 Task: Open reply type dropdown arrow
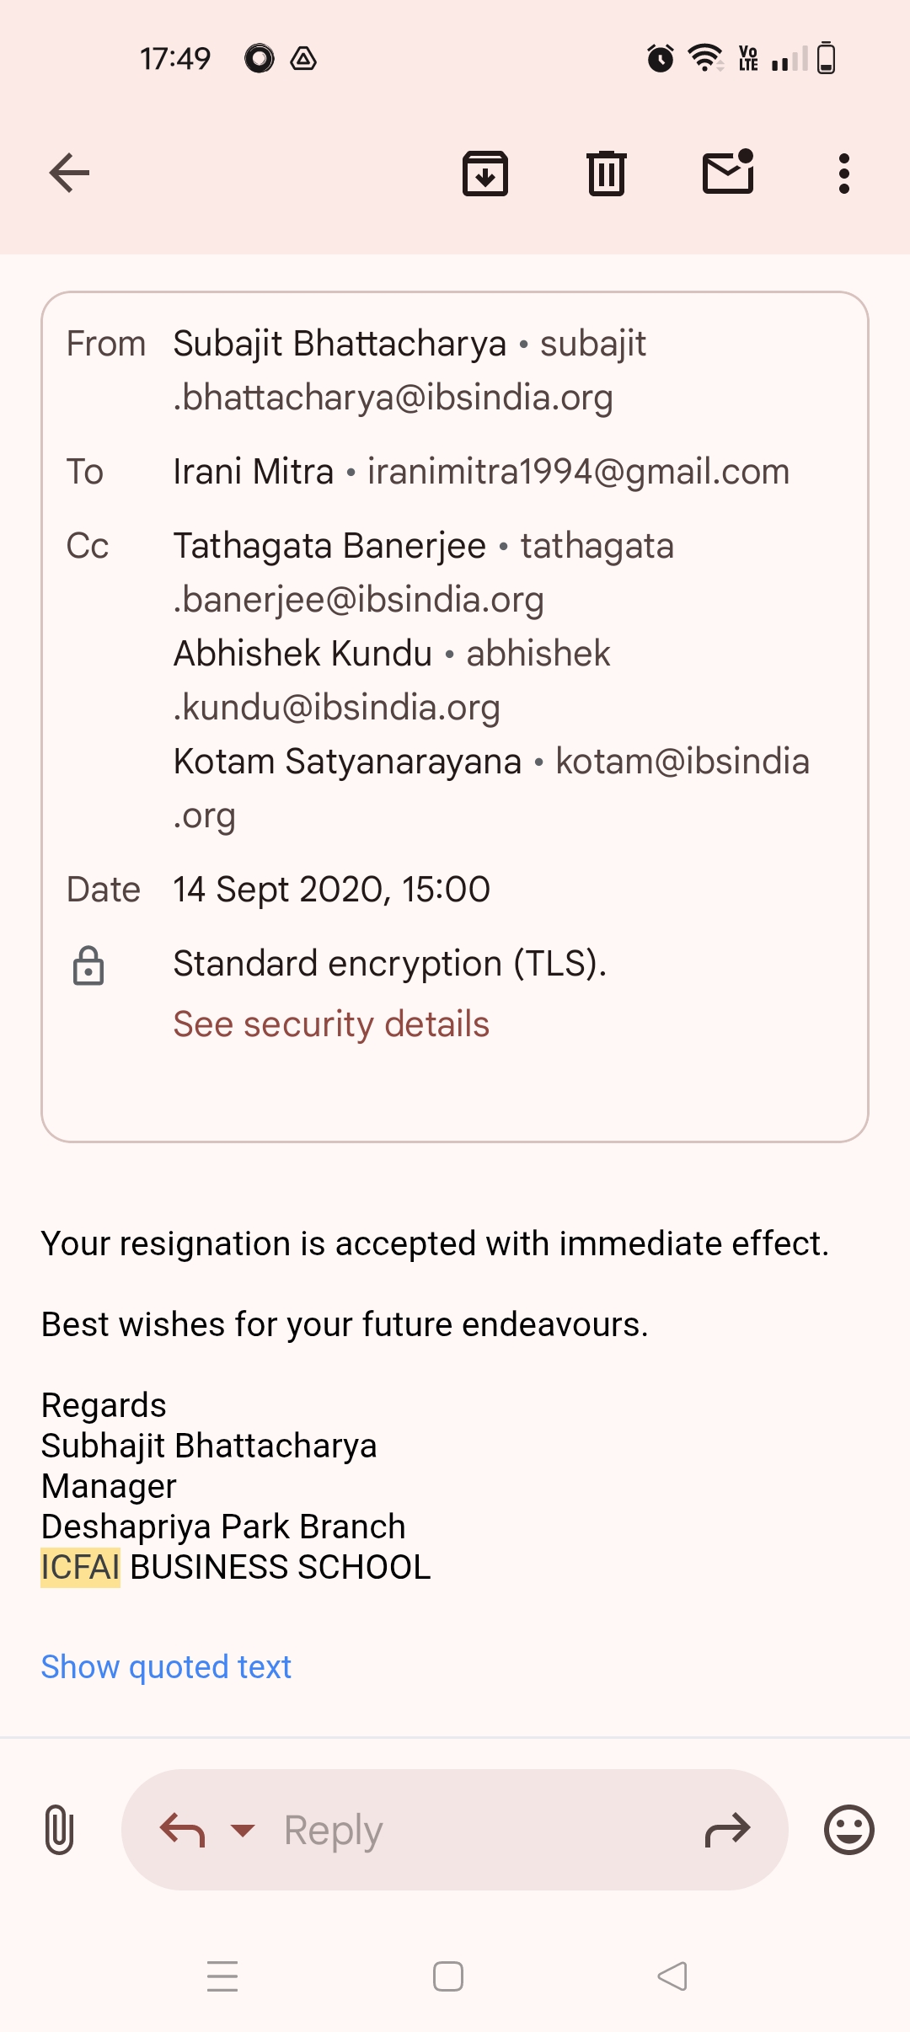point(243,1830)
